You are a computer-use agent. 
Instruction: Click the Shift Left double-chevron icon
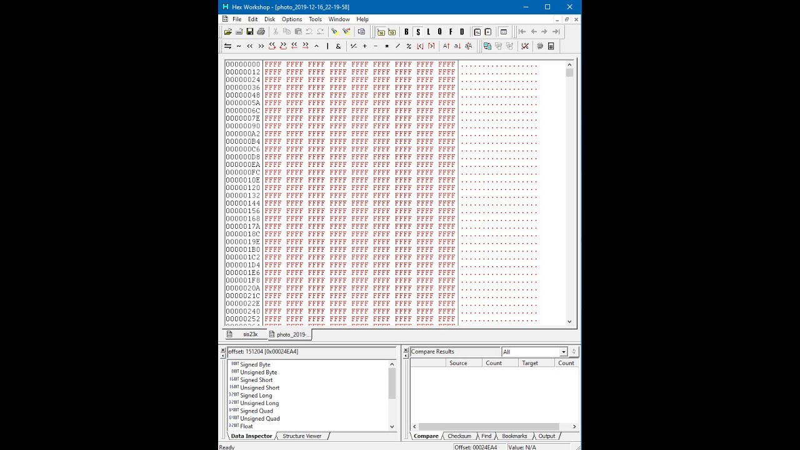pyautogui.click(x=250, y=46)
